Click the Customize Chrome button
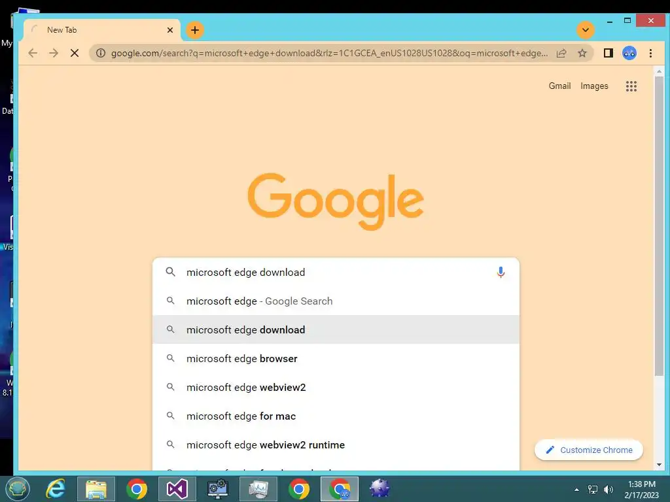670x502 pixels. coord(589,450)
